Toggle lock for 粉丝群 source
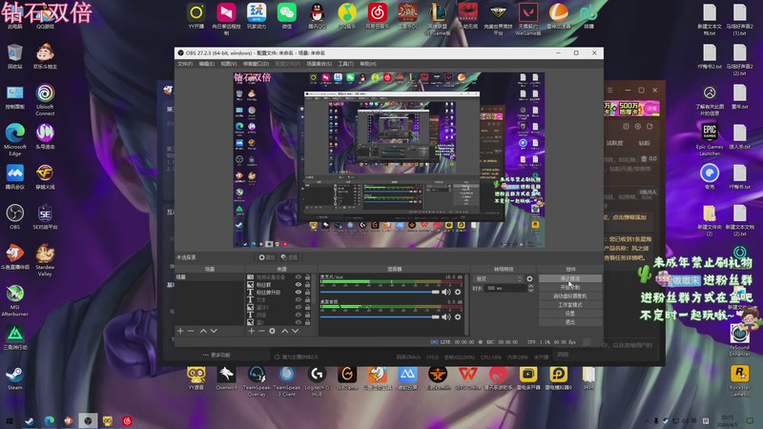 tap(307, 284)
